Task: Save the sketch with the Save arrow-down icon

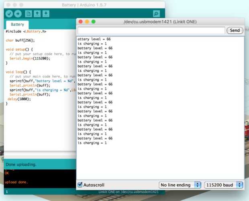Action: [46, 14]
